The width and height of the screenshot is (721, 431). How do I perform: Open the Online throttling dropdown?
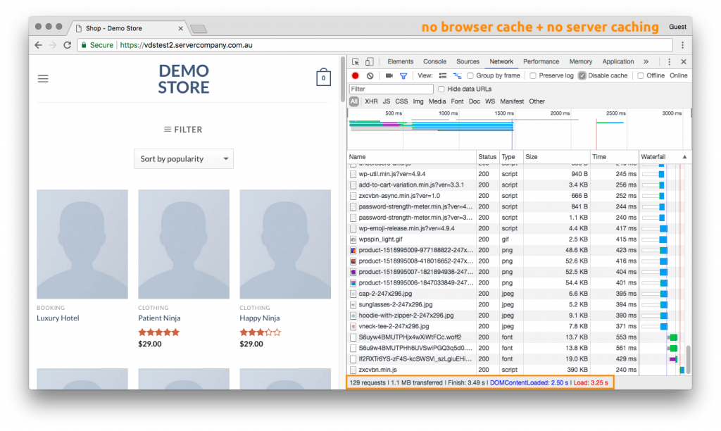[678, 75]
